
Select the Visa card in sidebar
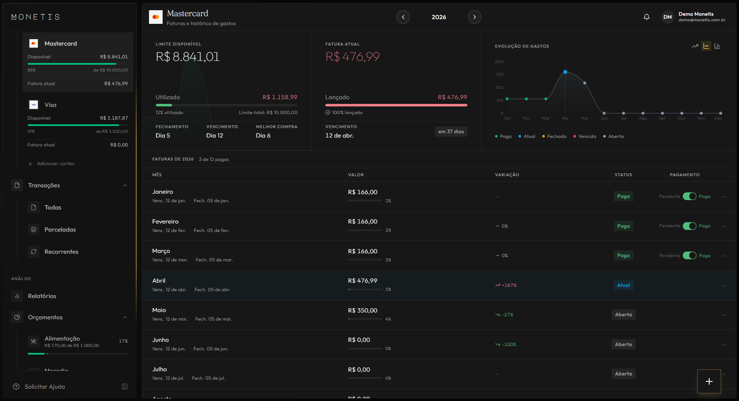click(x=50, y=105)
